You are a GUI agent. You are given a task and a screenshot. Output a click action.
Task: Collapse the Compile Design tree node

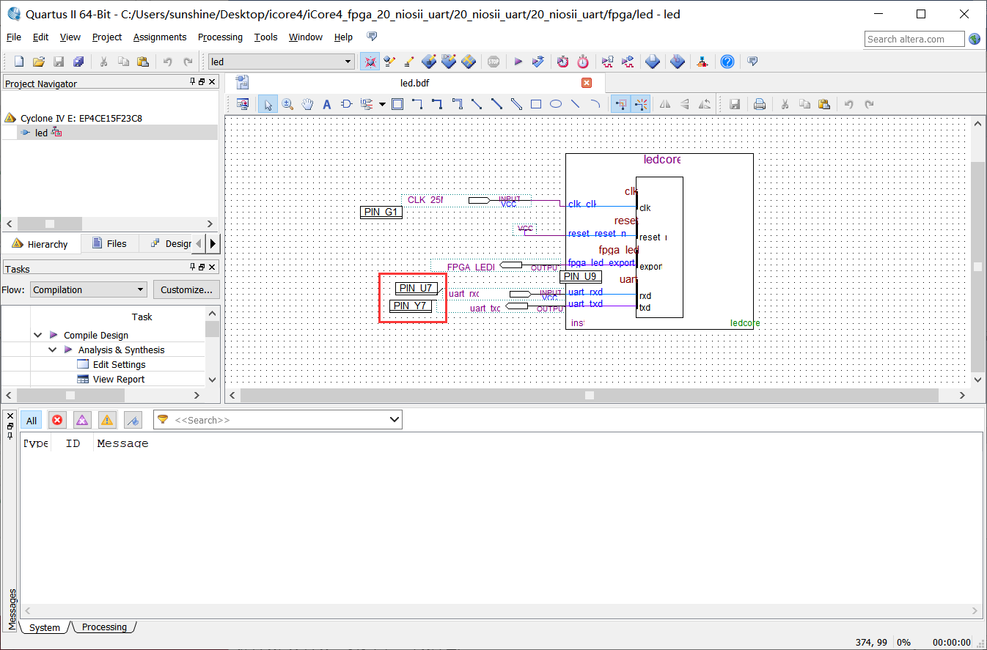(38, 335)
